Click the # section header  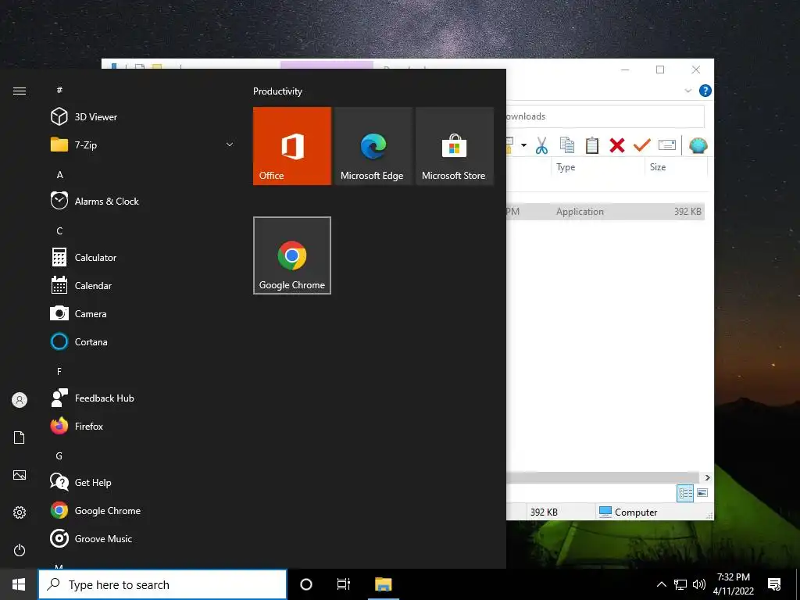[59, 90]
